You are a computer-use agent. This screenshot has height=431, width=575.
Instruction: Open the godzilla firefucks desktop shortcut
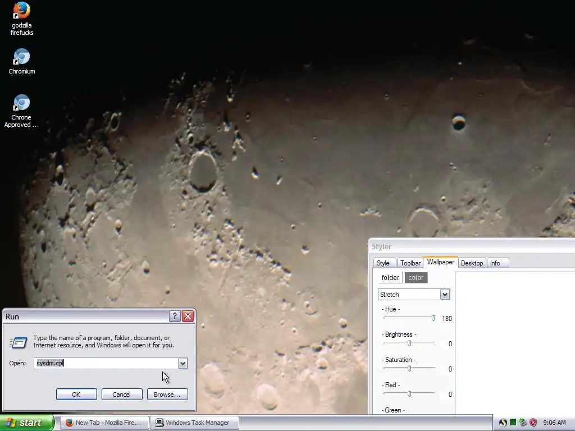(22, 19)
